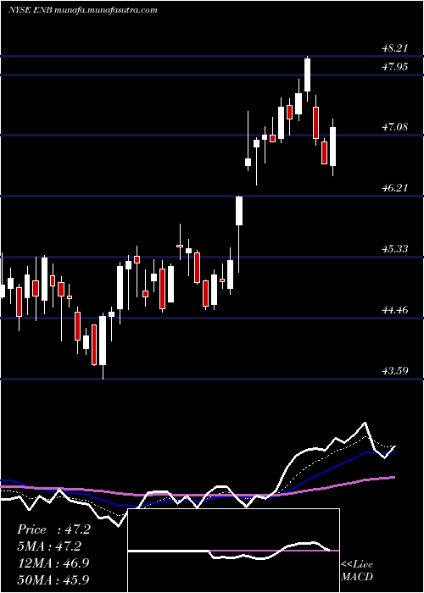This screenshot has height=593, width=424.
Task: Select the 48.21 price level label
Action: click(395, 48)
